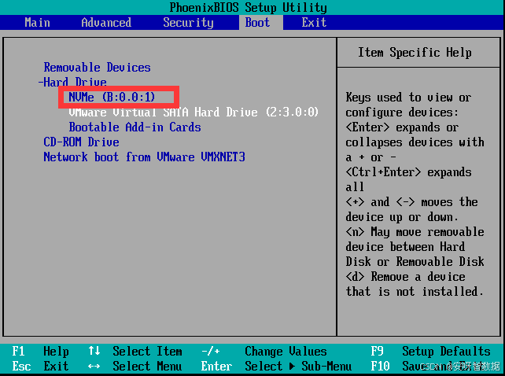
Task: Click the left-right arrows Select Menu hint
Action: (135, 366)
